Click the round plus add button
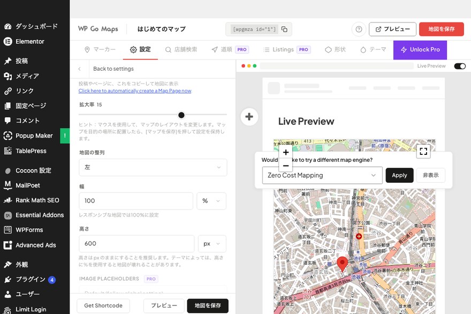Image resolution: width=471 pixels, height=314 pixels. [x=249, y=117]
